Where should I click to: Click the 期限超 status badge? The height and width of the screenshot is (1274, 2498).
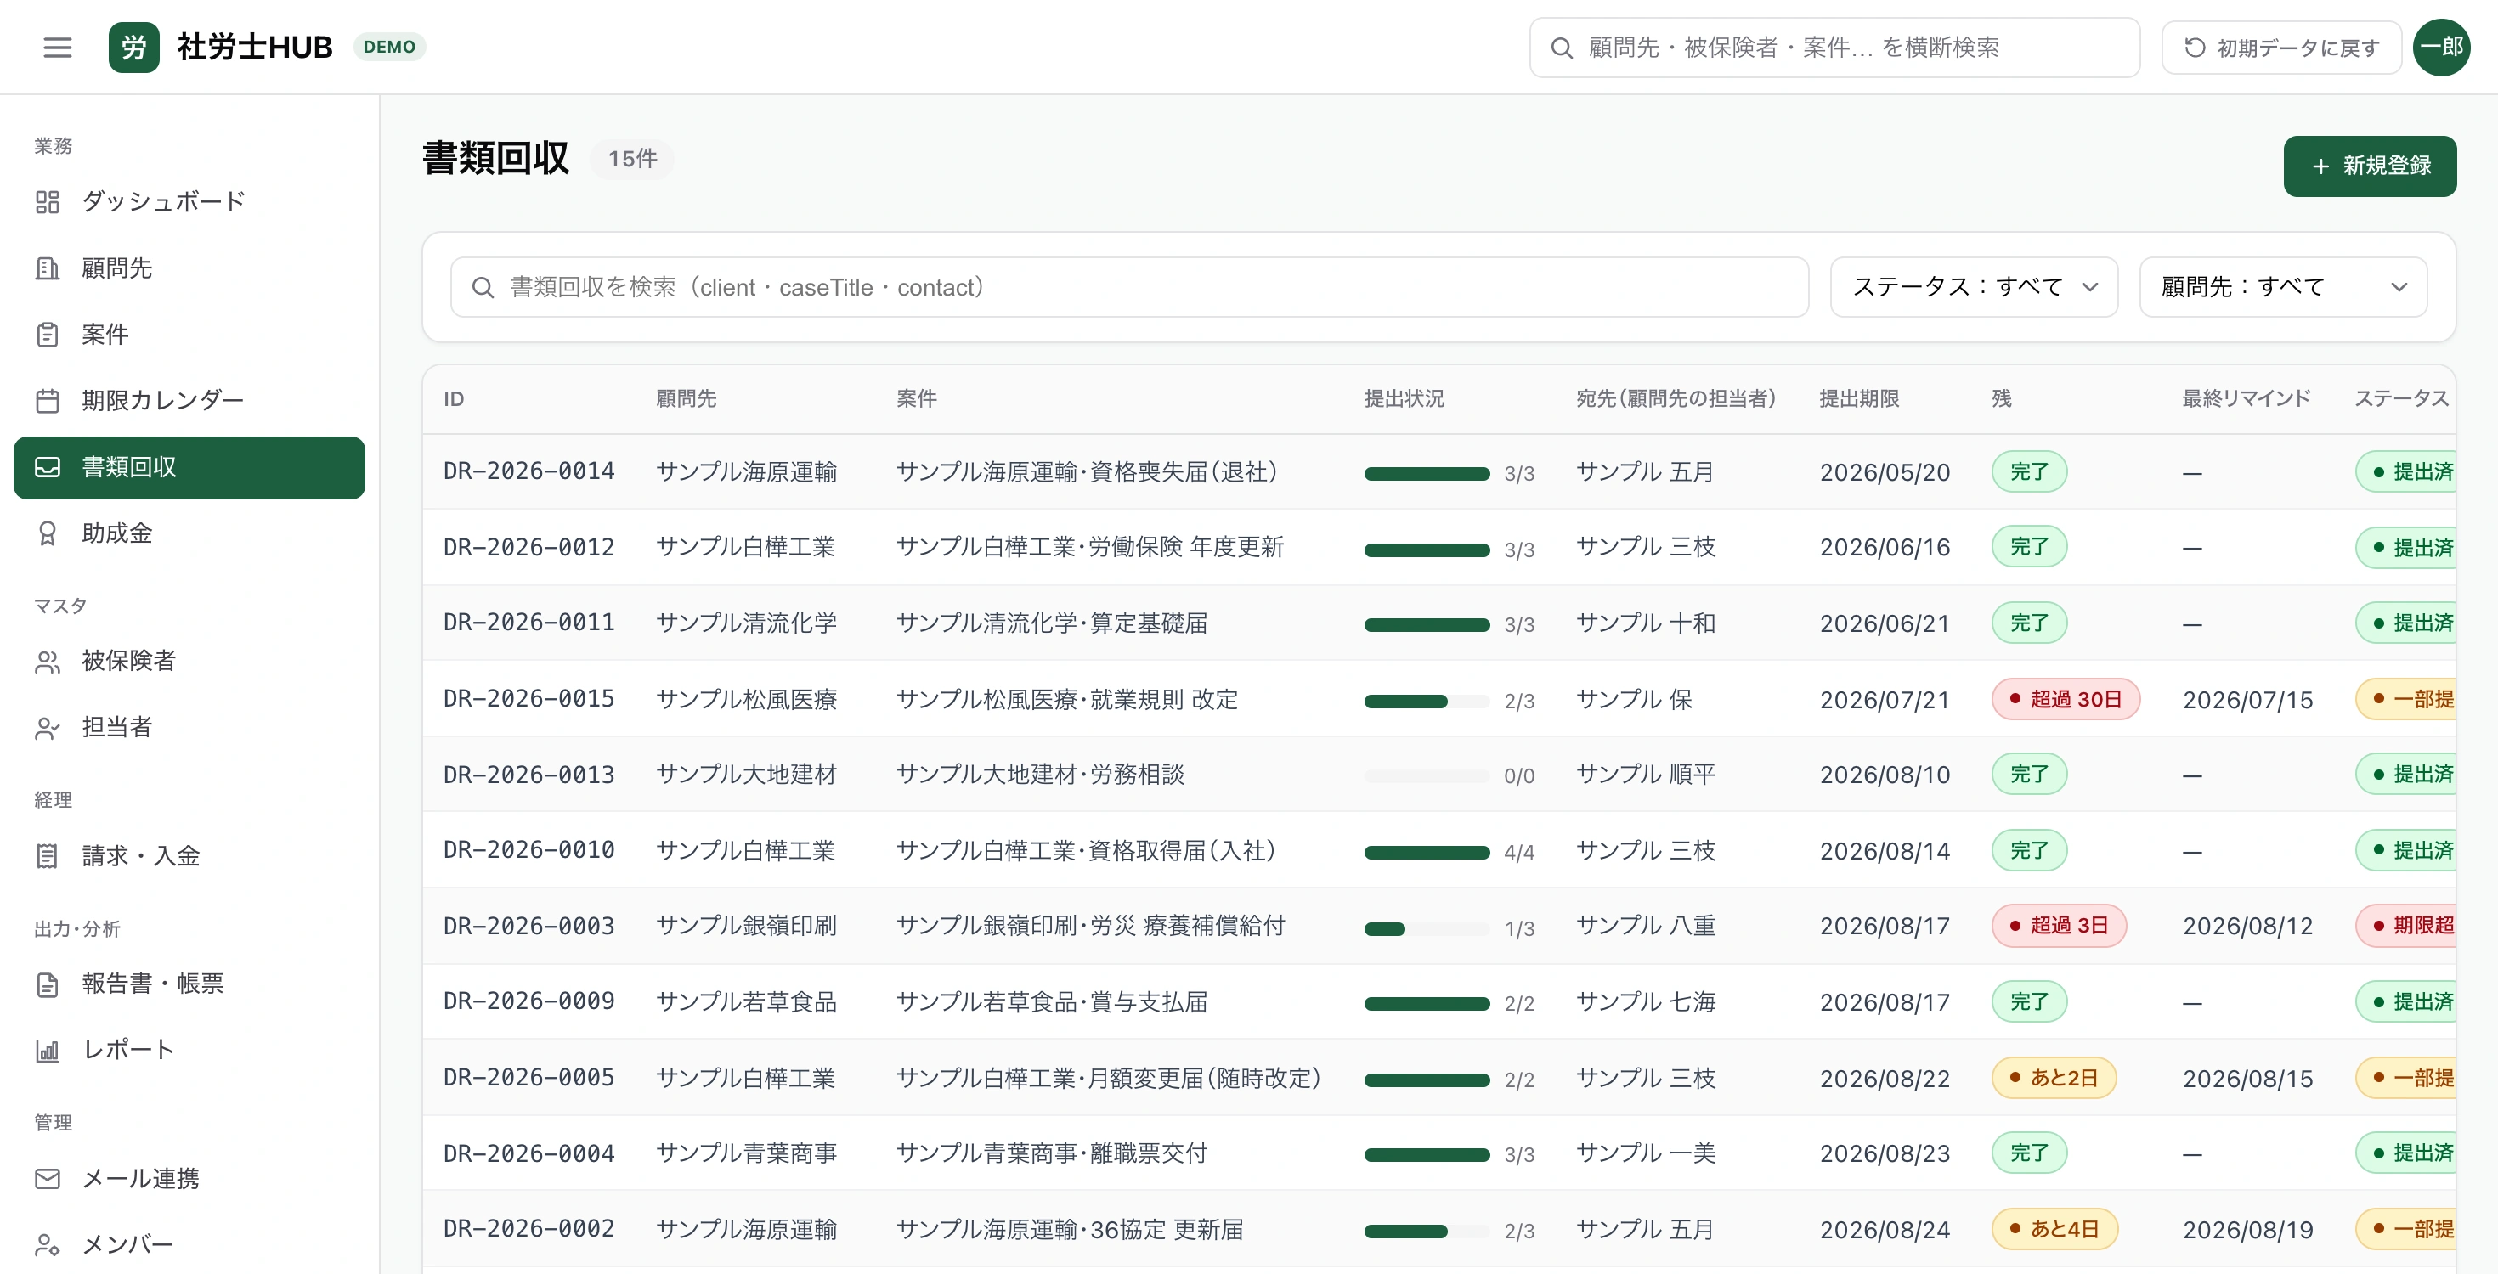point(2406,925)
